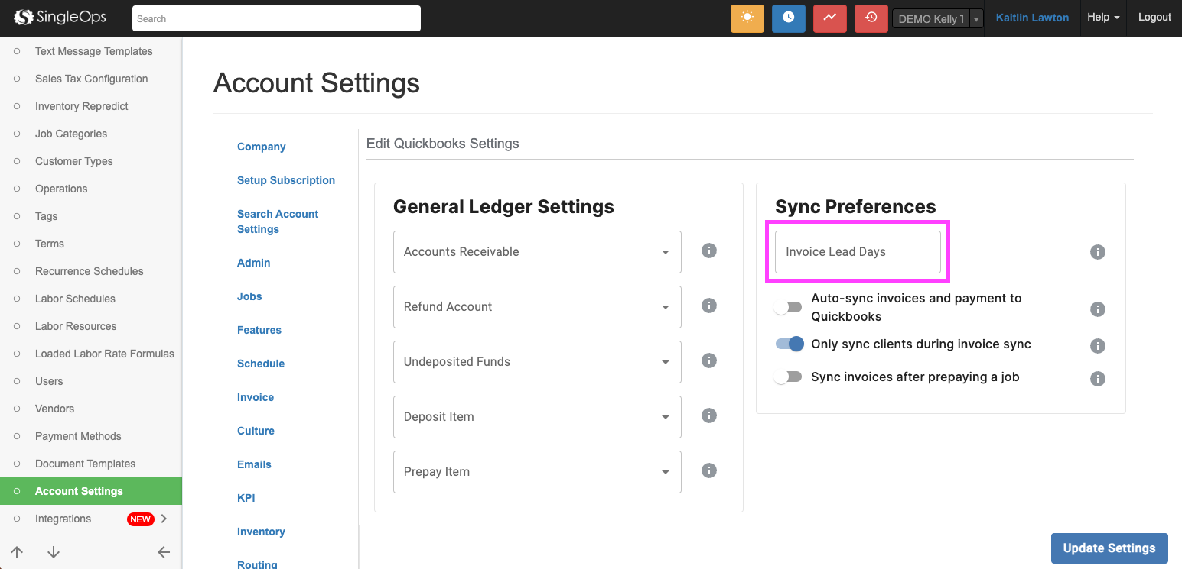Disable only sync clients during invoice sync
This screenshot has height=569, width=1182.
[x=789, y=344]
